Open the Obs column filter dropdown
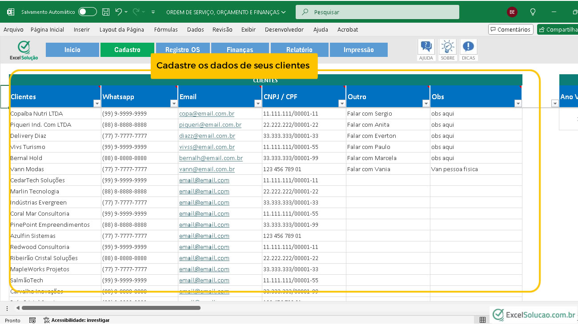 tap(518, 104)
